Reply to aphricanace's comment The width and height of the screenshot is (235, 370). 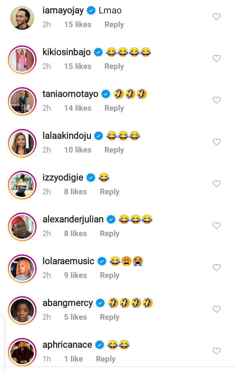coord(105,359)
